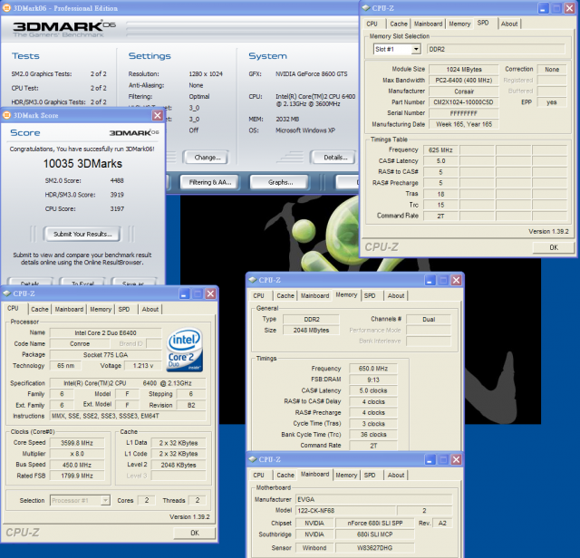Image resolution: width=580 pixels, height=558 pixels.
Task: Close the CPU-Z SPD window
Action: pyautogui.click(x=569, y=8)
